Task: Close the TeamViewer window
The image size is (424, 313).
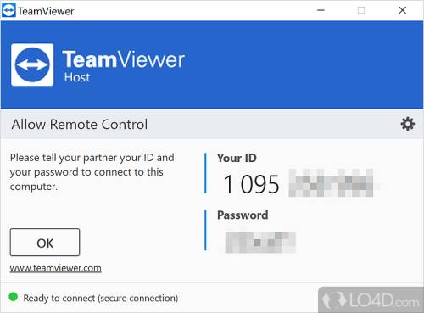Action: pyautogui.click(x=402, y=10)
